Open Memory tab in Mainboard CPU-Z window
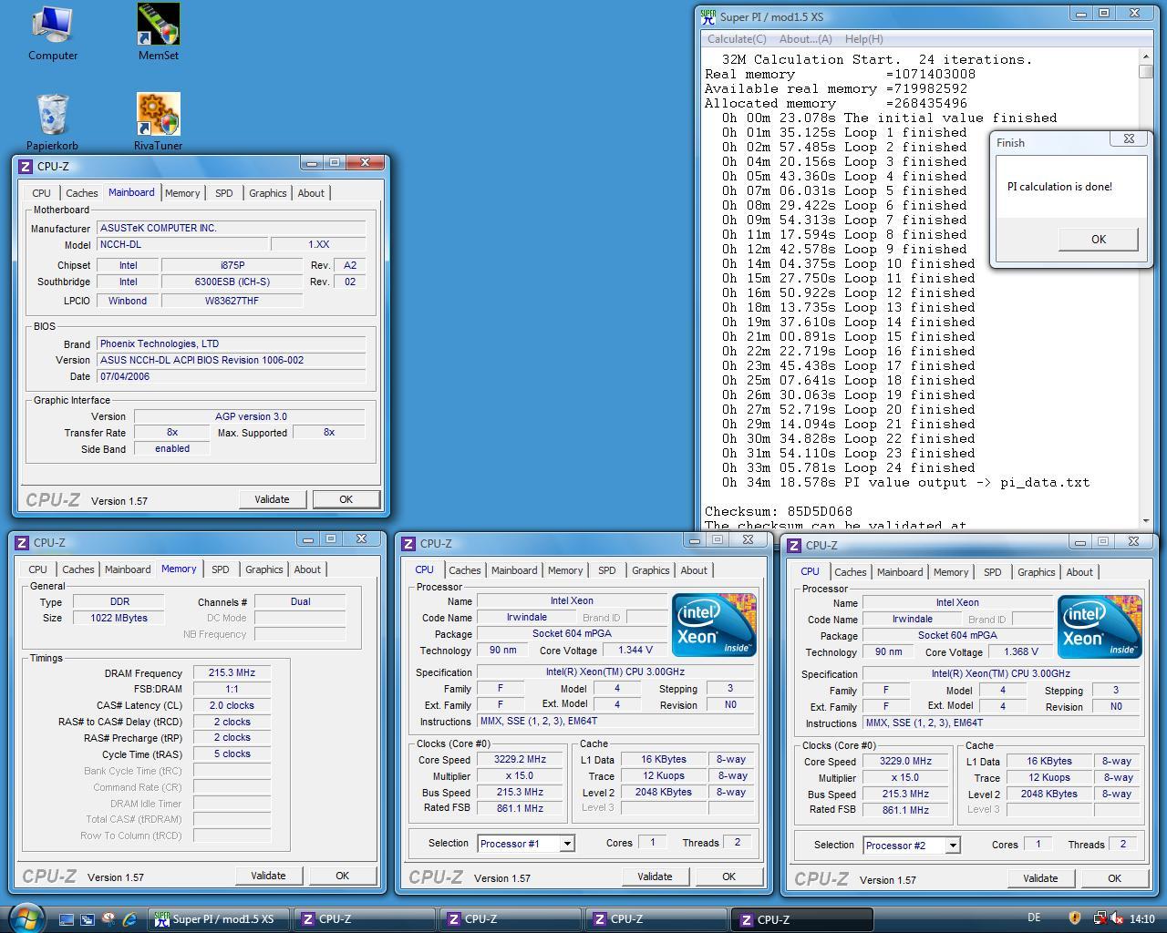 (x=182, y=193)
